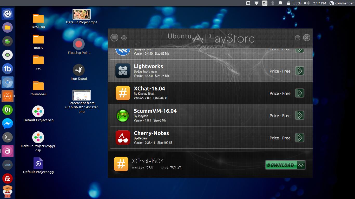The width and height of the screenshot is (355, 199).
Task: Click the green DOWNLOAD button
Action: (x=285, y=165)
